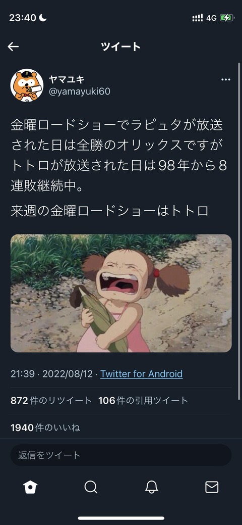This screenshot has width=242, height=525.
Task: Open the crying Mei image attachment
Action: tap(121, 293)
